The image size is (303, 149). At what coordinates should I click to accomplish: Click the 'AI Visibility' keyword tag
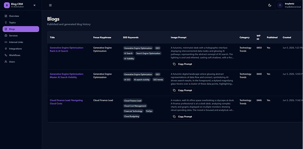(129, 59)
